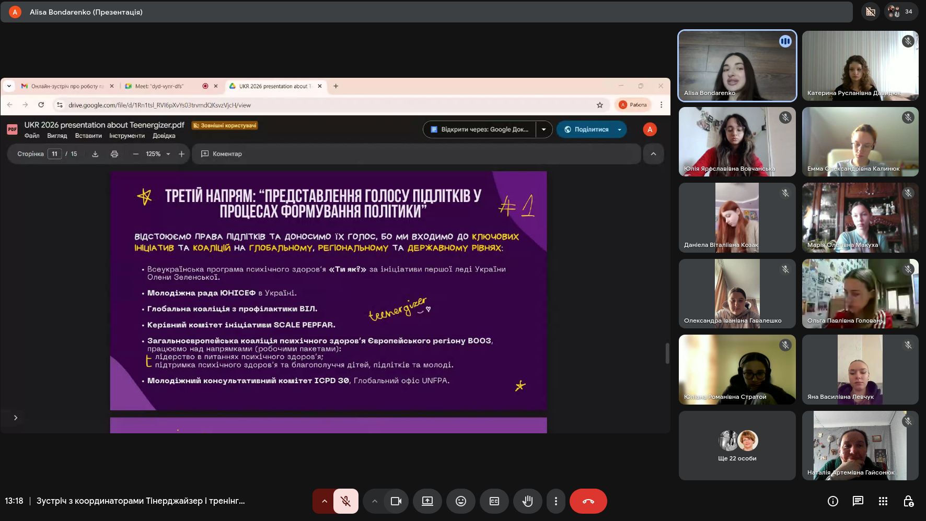This screenshot has width=926, height=521.
Task: Open the Інструменти menu
Action: pyautogui.click(x=127, y=136)
